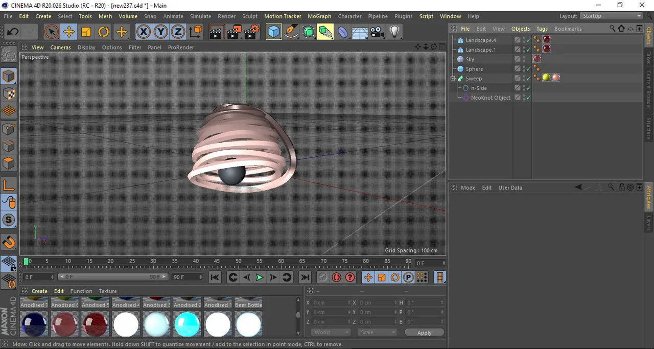Render the active view clapperboard
This screenshot has width=654, height=349.
[216, 32]
